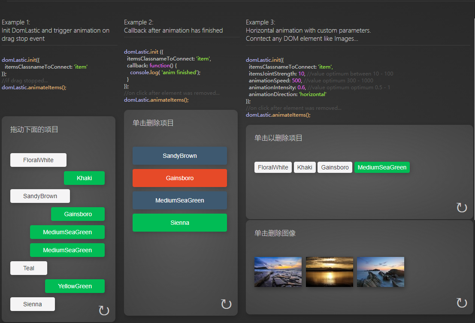Click the reload icon in the horizontal items panel
Screen dimensions: 475x323
click(x=462, y=207)
